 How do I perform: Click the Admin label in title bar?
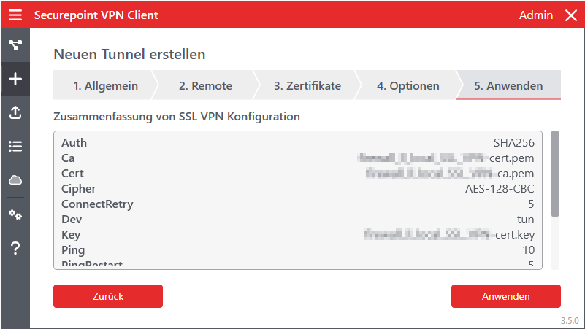pos(536,15)
